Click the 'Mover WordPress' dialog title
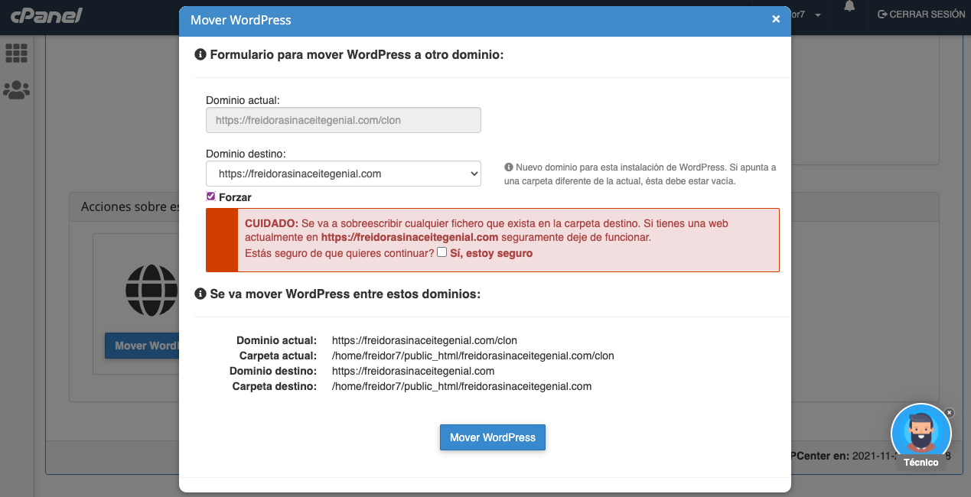 coord(241,20)
